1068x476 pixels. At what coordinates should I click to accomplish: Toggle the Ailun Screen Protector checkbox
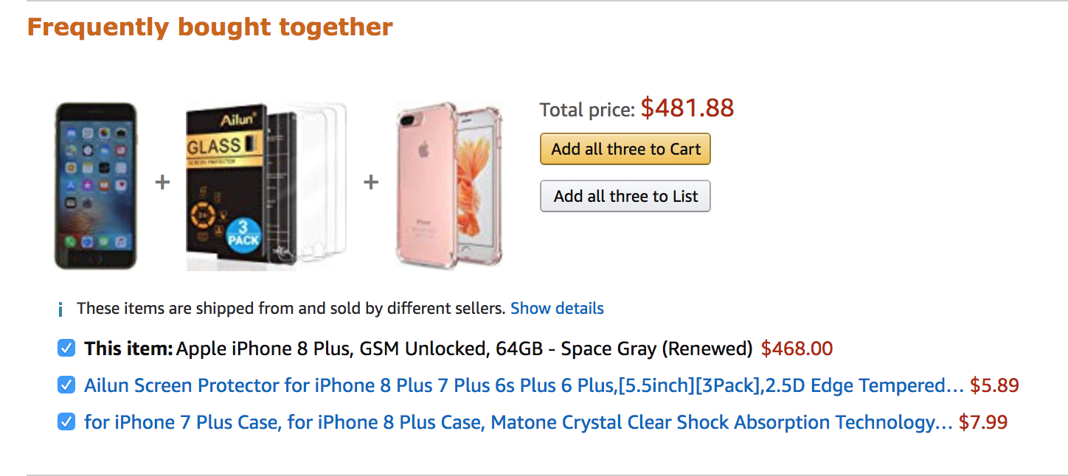point(66,385)
